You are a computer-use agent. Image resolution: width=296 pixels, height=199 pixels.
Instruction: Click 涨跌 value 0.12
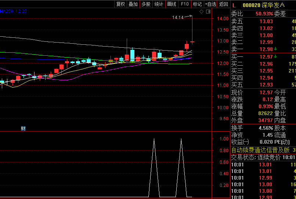(x=268, y=100)
